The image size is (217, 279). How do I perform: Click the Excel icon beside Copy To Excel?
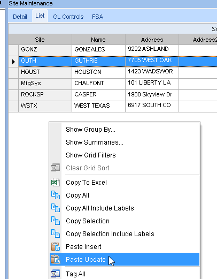coord(56,182)
